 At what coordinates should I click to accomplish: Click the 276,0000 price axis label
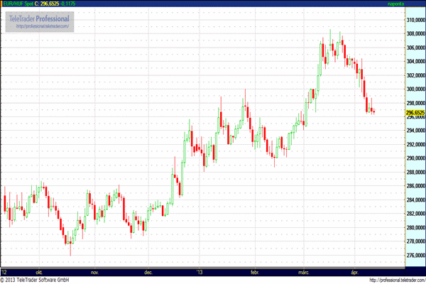415,255
